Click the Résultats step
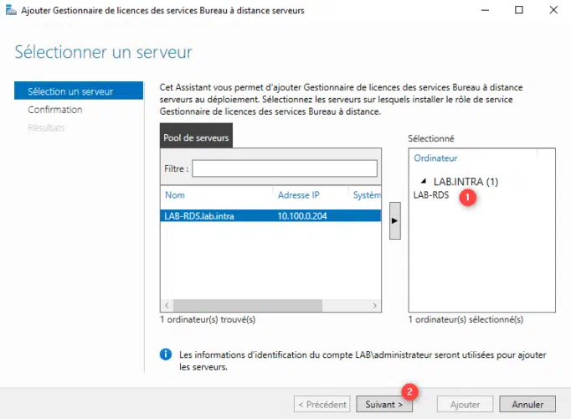This screenshot has height=419, width=571. point(46,127)
